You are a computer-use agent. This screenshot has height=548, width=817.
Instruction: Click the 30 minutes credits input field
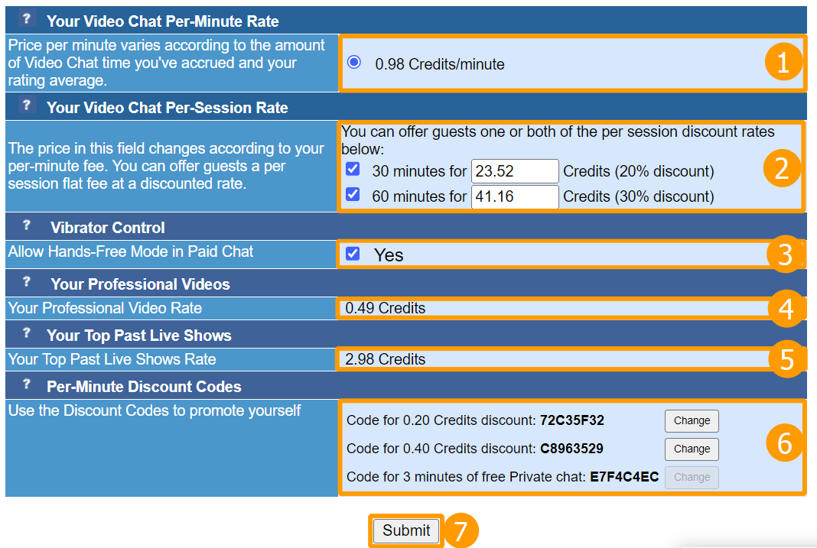[515, 171]
